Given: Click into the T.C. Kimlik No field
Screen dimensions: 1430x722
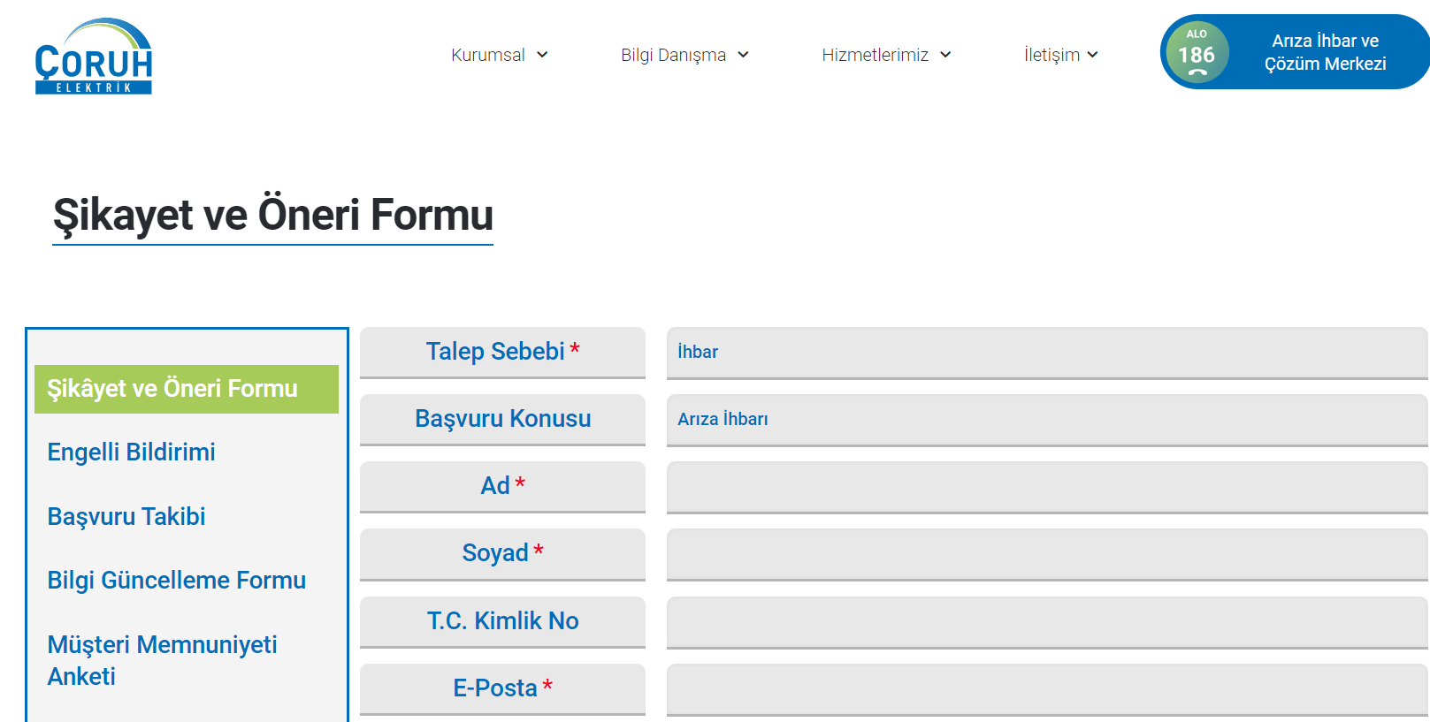Looking at the screenshot, I should (1046, 622).
